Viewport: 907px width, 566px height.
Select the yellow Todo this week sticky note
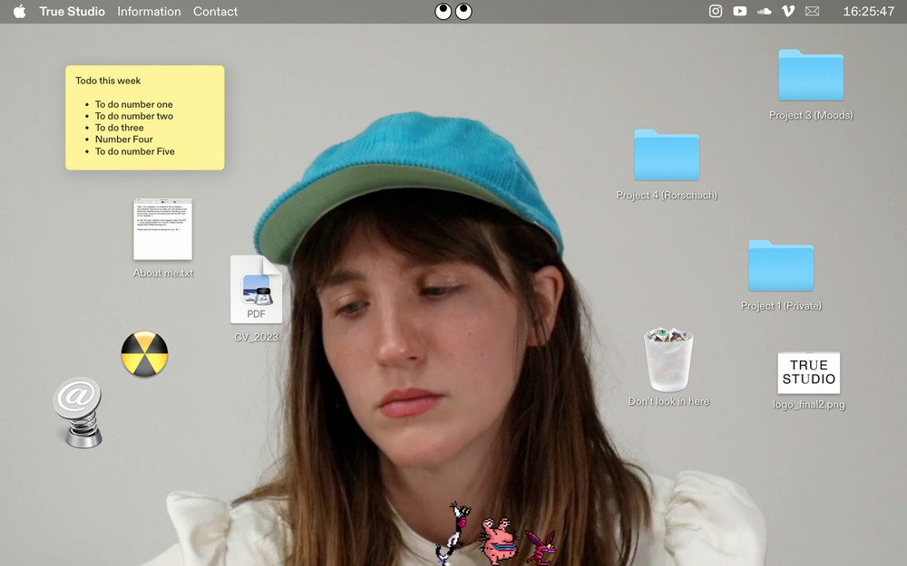pyautogui.click(x=144, y=117)
